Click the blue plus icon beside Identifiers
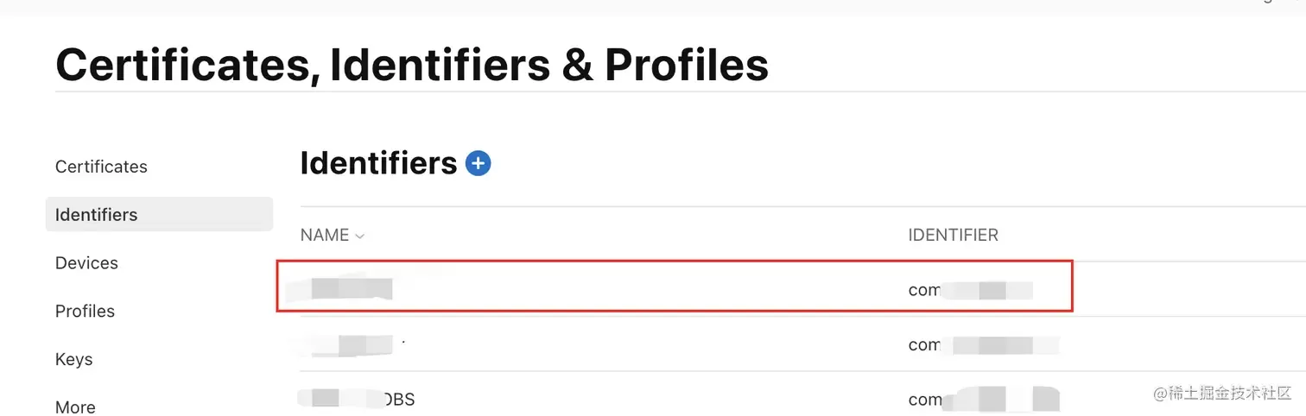The height and width of the screenshot is (416, 1306). (x=478, y=163)
